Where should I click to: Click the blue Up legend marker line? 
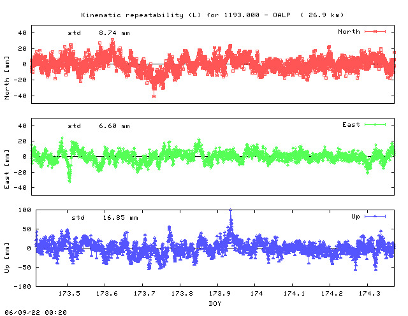pyautogui.click(x=375, y=217)
